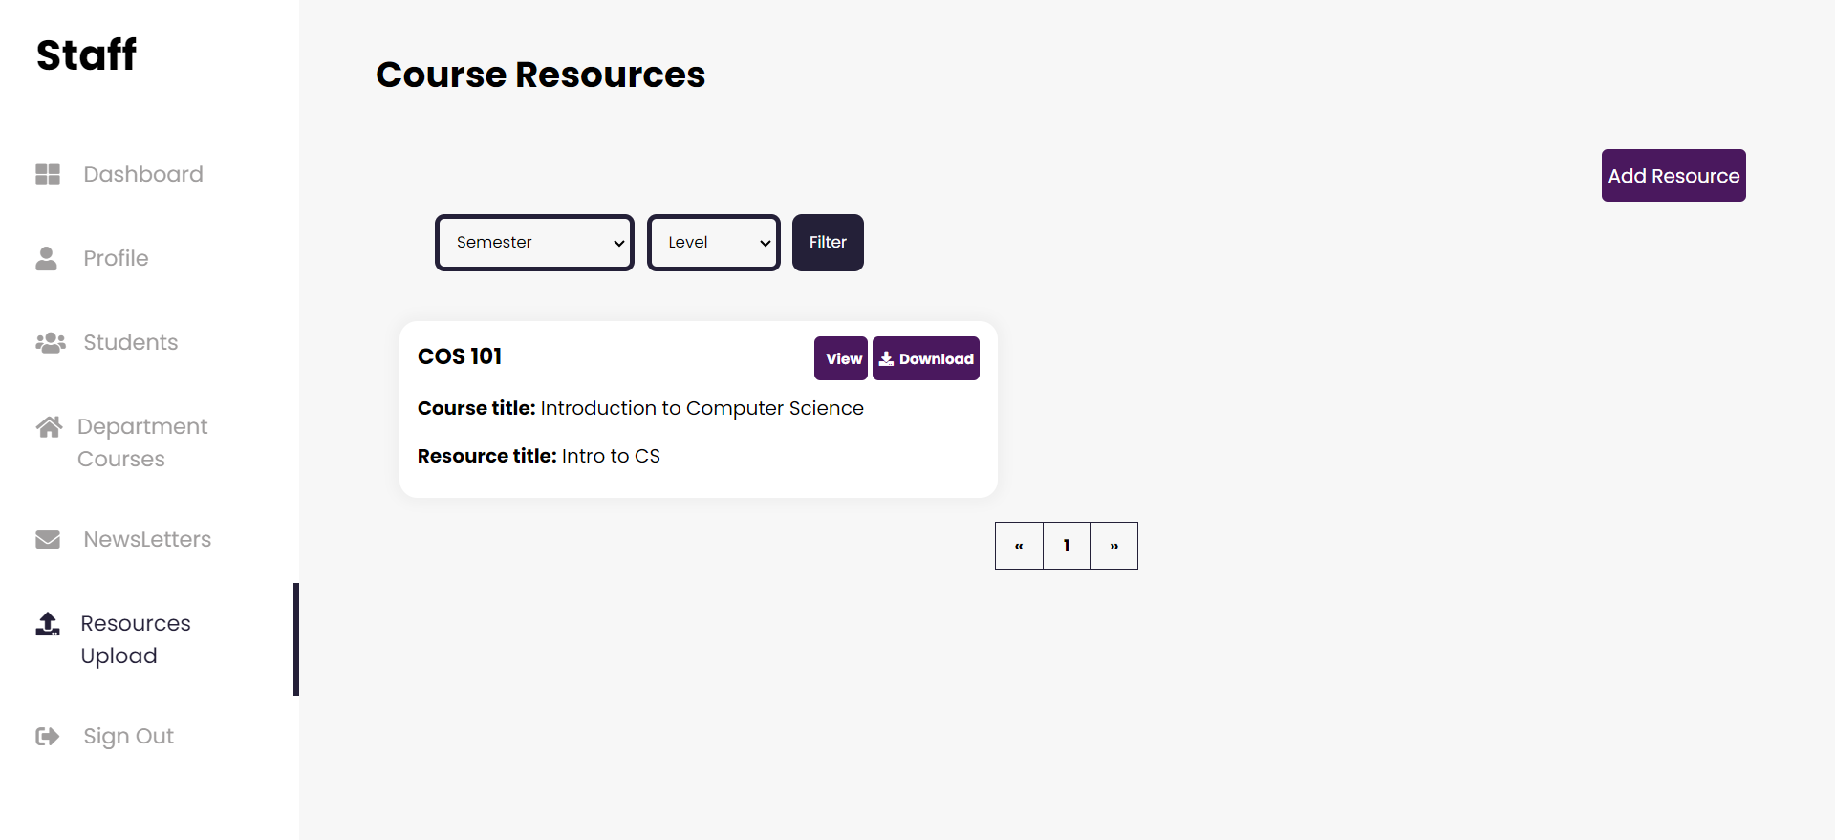Expand the Level combo box chevron
This screenshot has height=840, width=1835.
tap(766, 242)
